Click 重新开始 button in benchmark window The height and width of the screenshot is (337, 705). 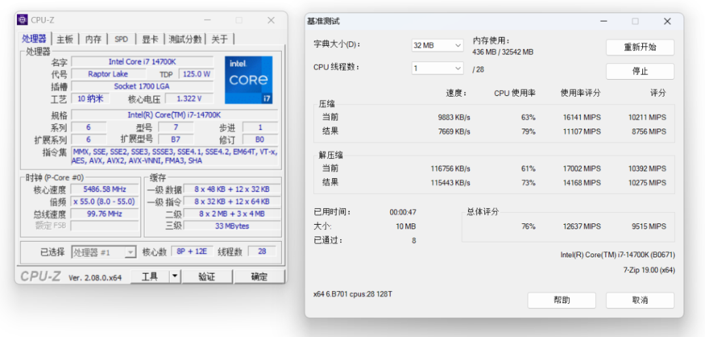tap(640, 48)
